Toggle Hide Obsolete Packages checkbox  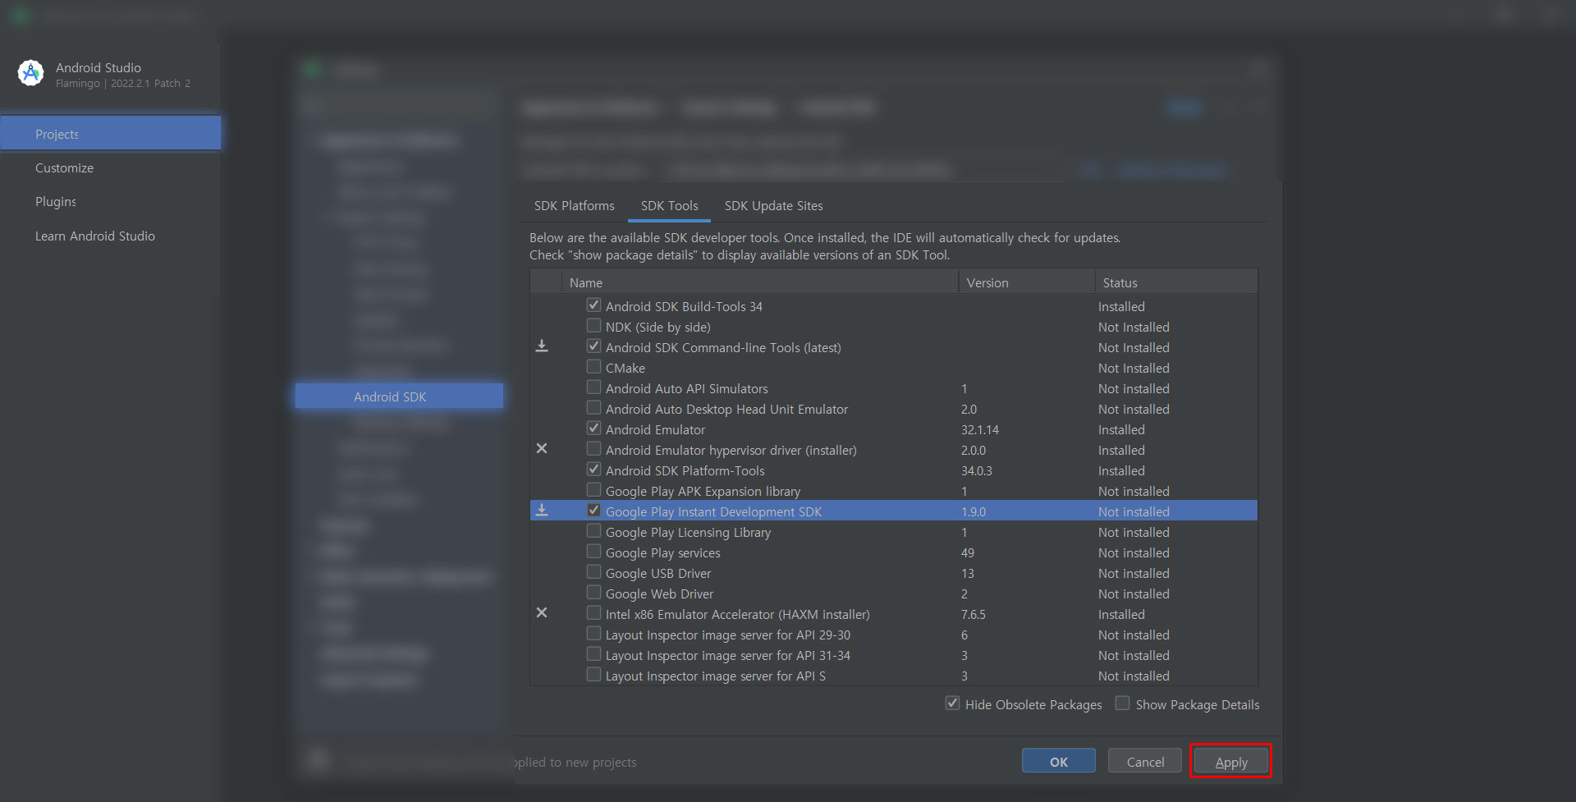click(x=952, y=703)
